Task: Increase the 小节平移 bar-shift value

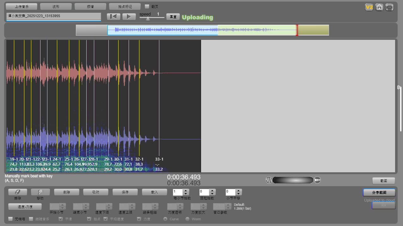Action: (239, 190)
